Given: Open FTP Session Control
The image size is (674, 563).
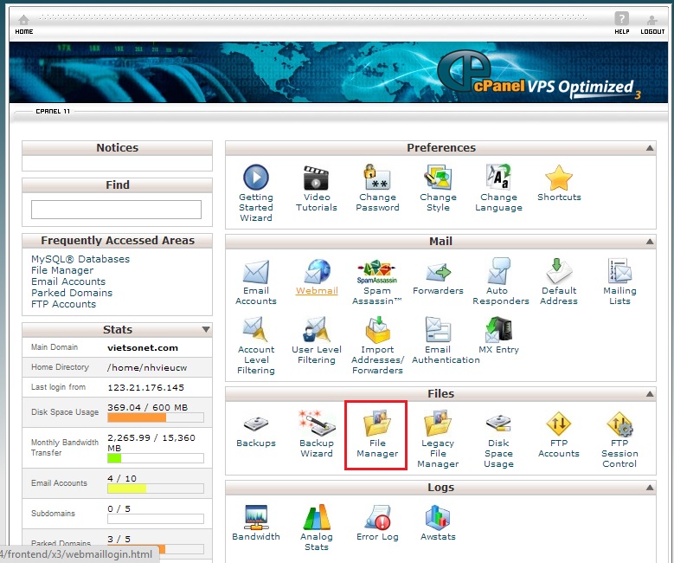Looking at the screenshot, I should (619, 440).
